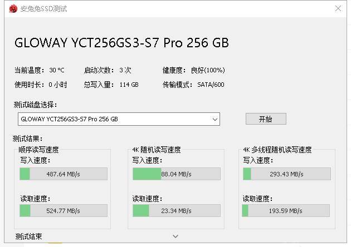
Task: Click the sequential write speed 487.64 MB/s bar
Action: click(x=63, y=174)
